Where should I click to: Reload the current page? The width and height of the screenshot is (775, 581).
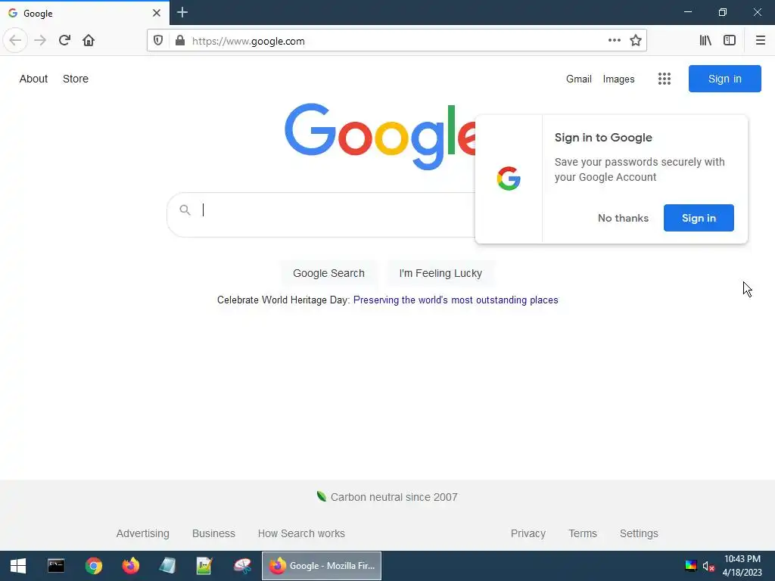tap(64, 41)
